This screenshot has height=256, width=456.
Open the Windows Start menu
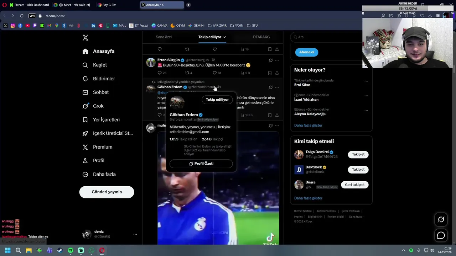click(x=7, y=250)
